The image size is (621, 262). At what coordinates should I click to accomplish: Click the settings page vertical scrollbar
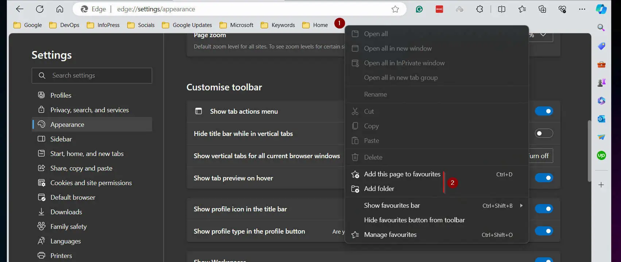589,151
